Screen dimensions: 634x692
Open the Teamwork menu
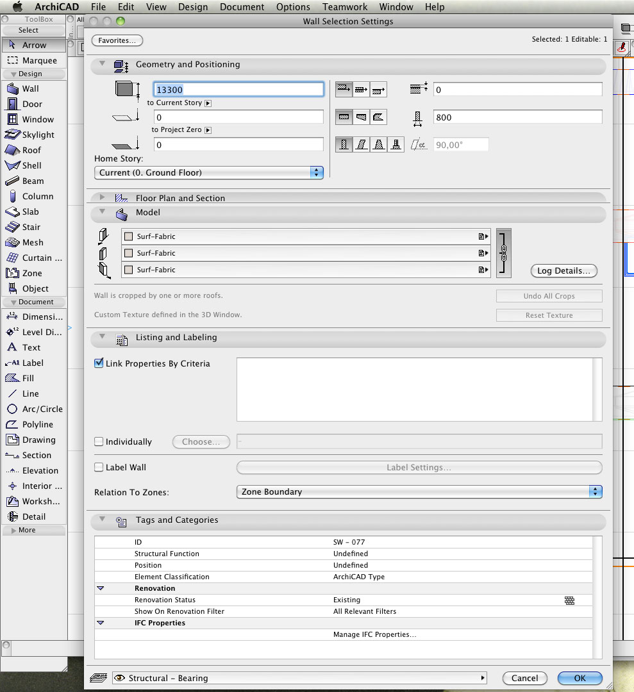[x=345, y=7]
